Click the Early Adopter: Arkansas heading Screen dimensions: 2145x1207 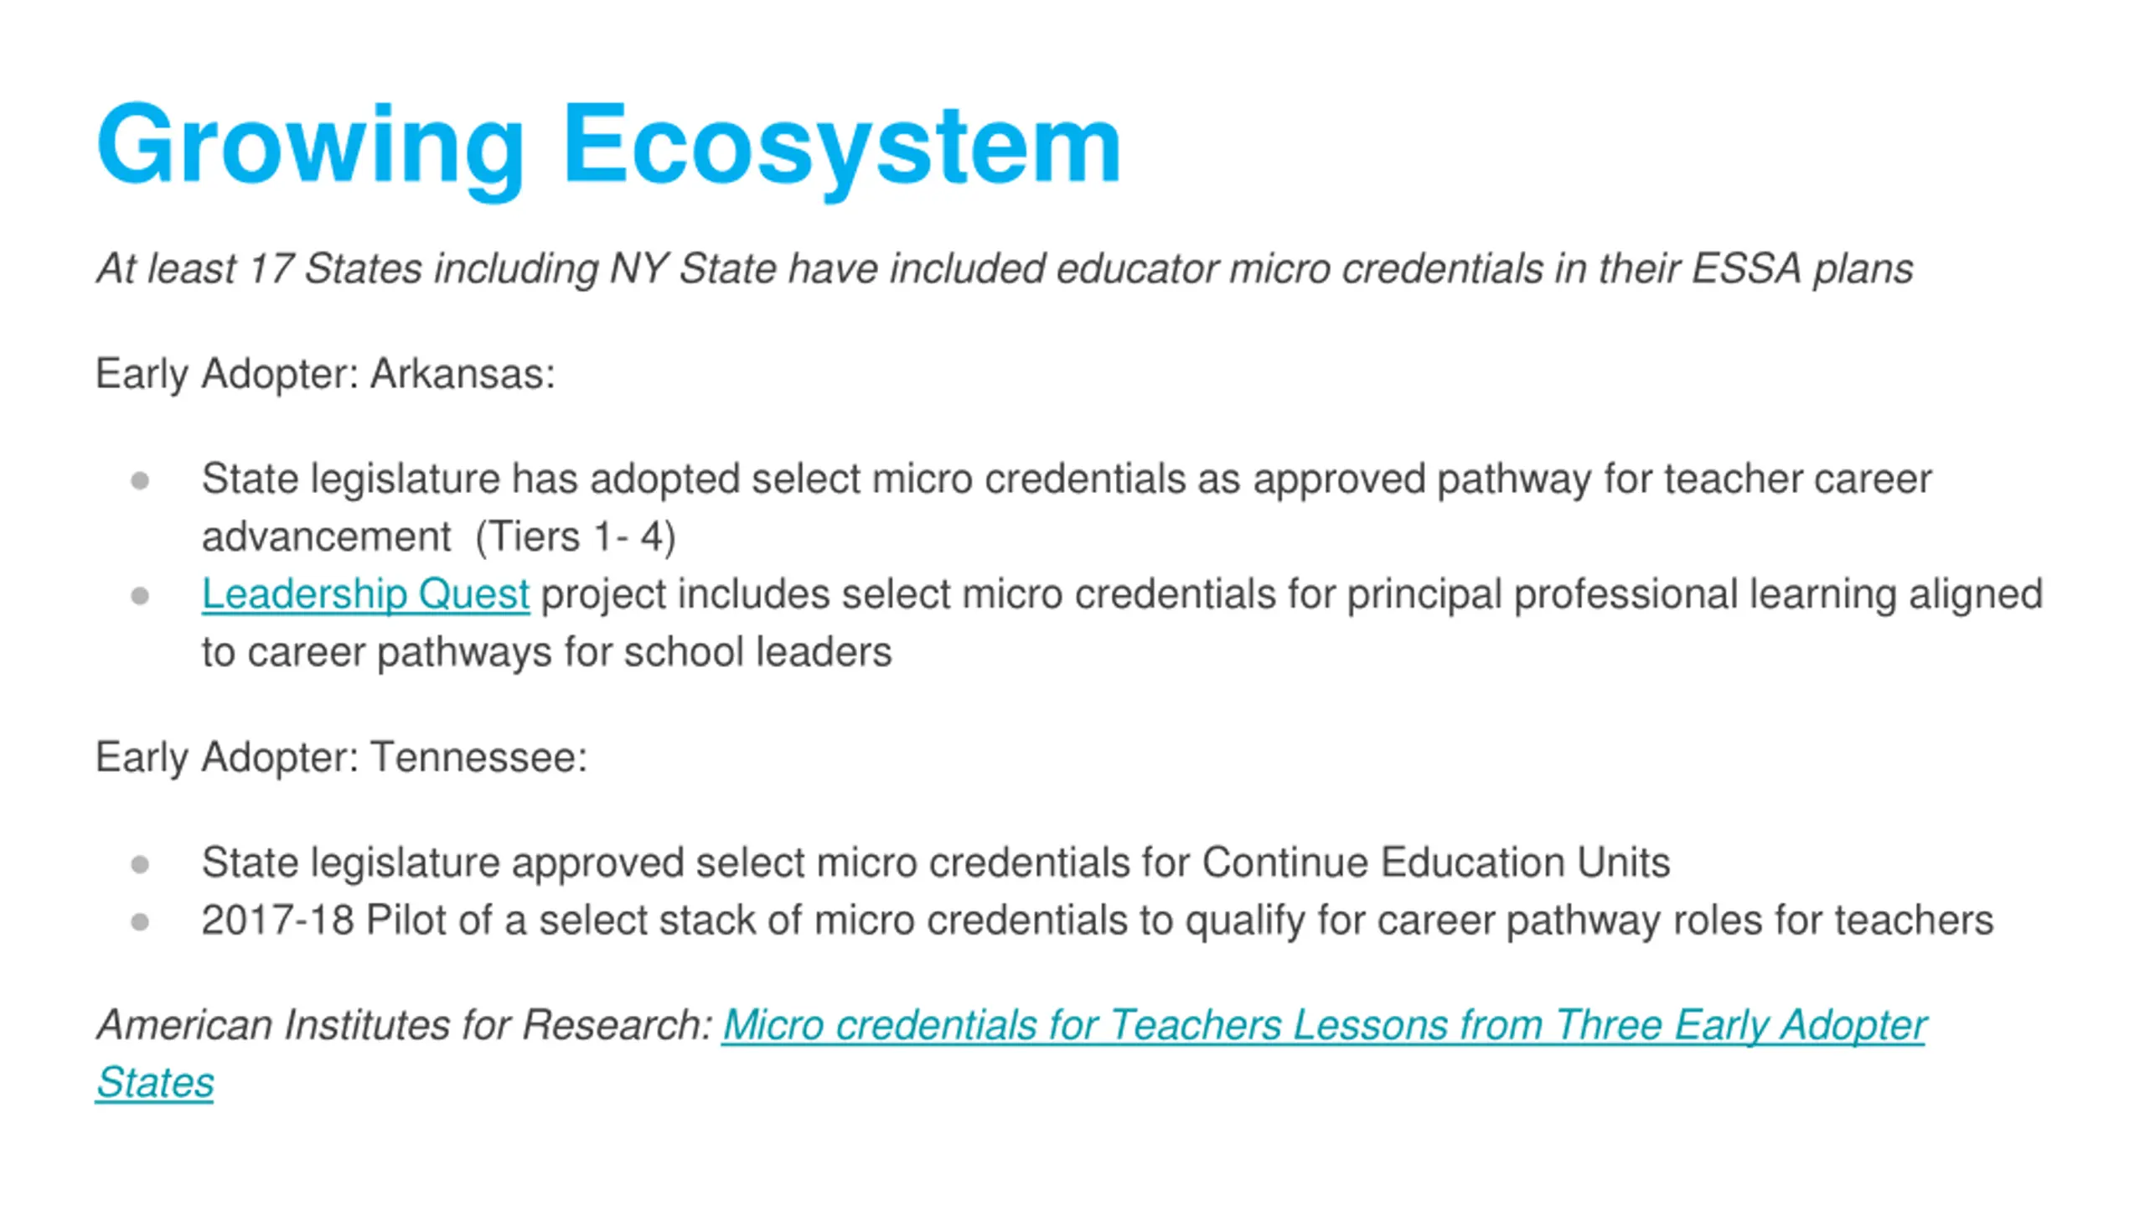click(x=325, y=374)
